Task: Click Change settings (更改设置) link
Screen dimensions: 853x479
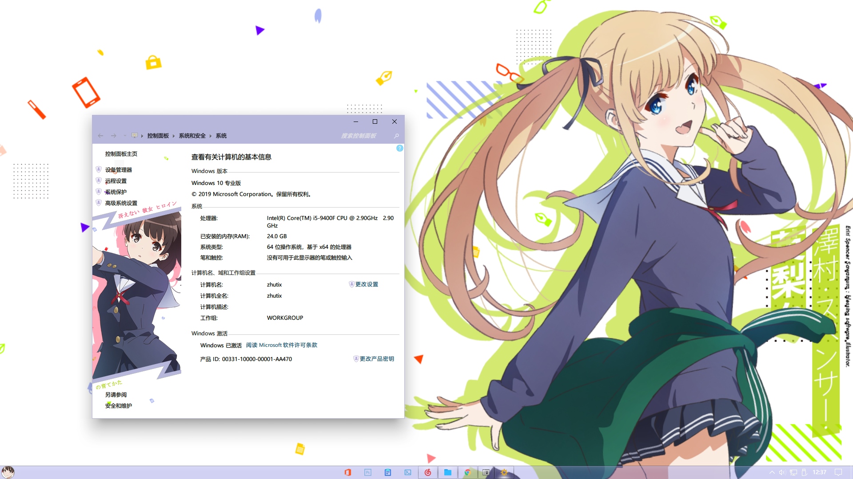Action: click(367, 284)
